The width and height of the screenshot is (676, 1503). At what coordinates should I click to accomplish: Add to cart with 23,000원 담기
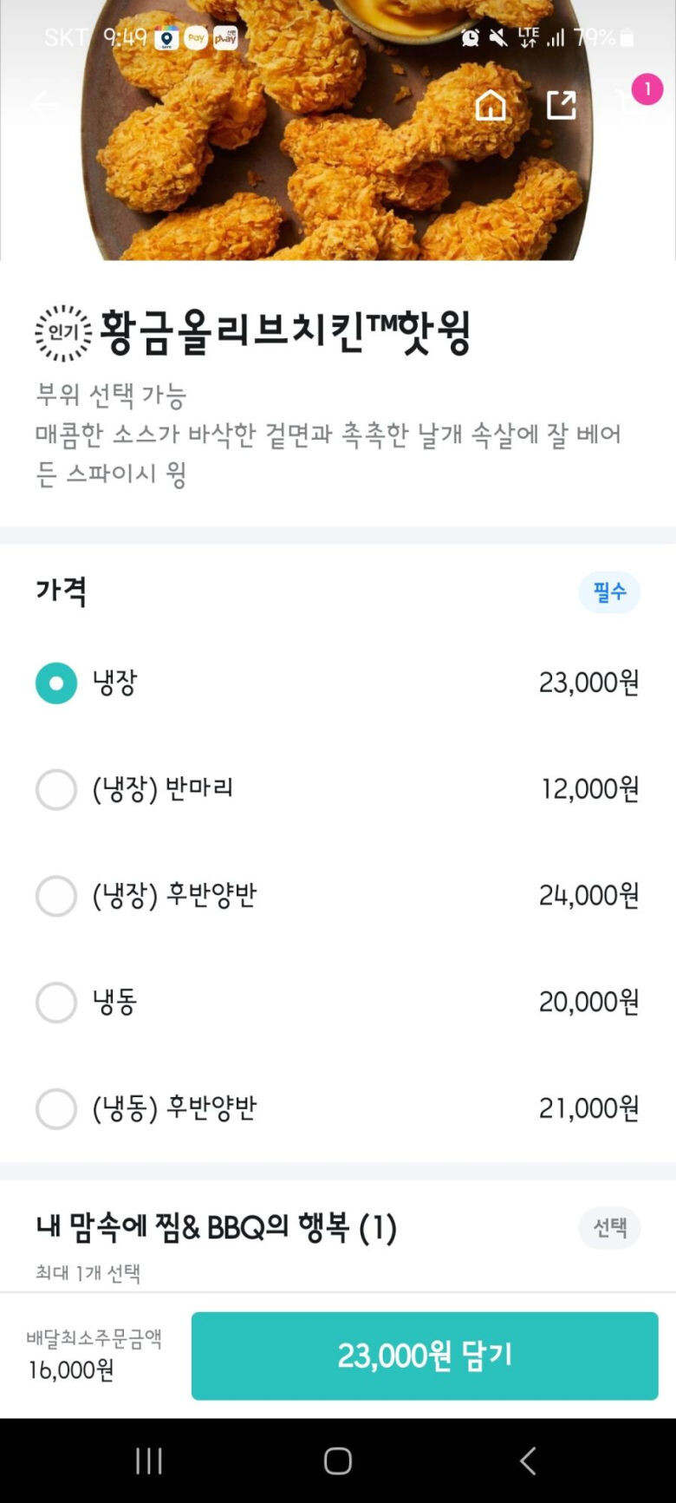(425, 1356)
